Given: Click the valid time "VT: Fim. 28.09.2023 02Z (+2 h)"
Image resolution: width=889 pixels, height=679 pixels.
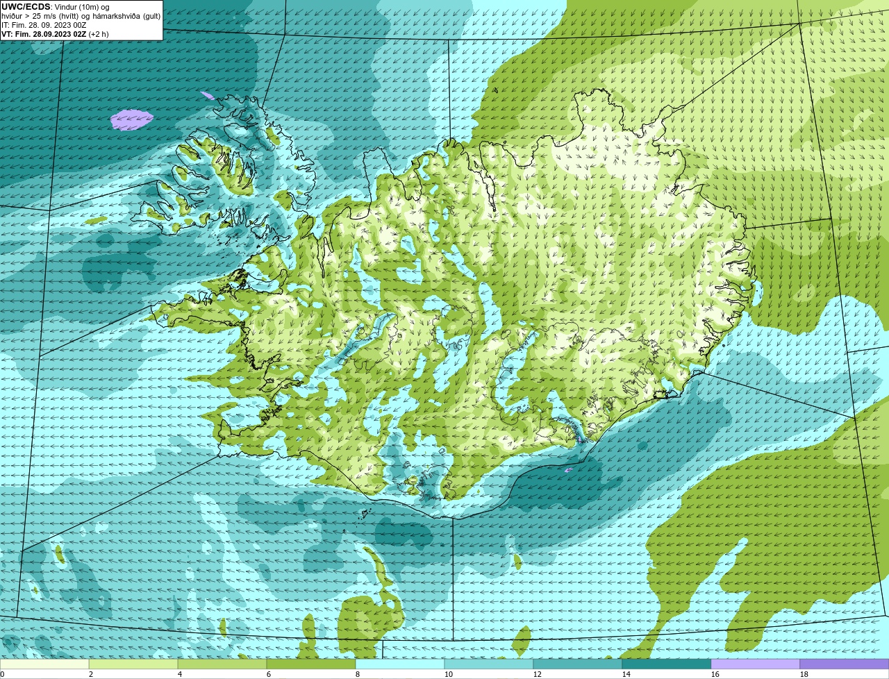Looking at the screenshot, I should [55, 34].
